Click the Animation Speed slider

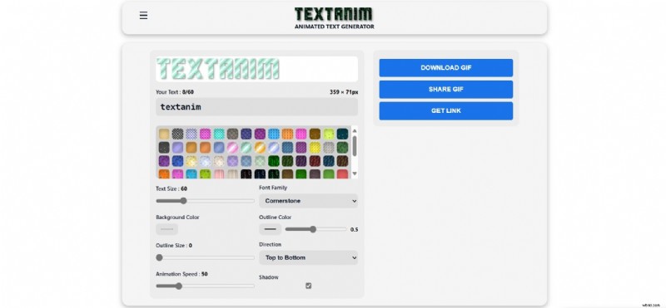[x=205, y=286]
